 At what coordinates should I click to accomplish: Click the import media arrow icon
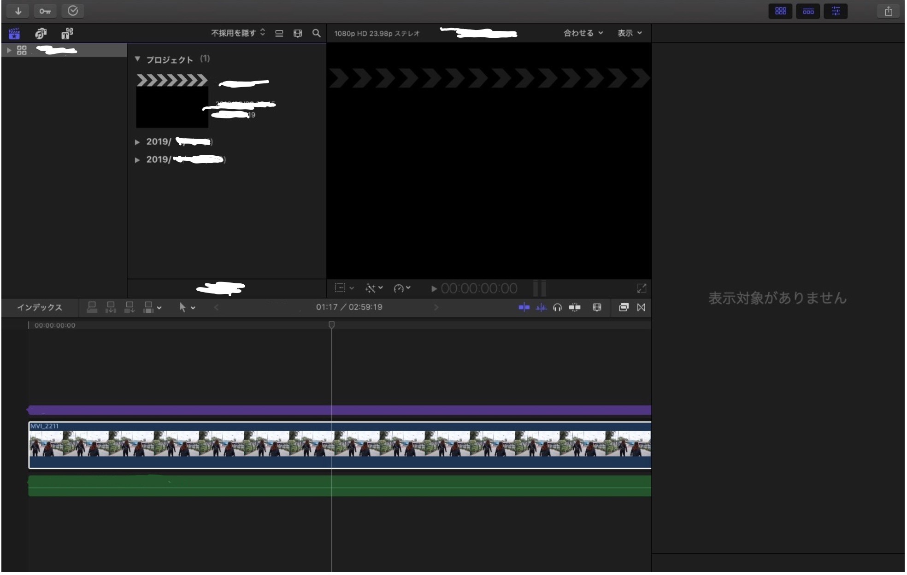click(x=18, y=11)
